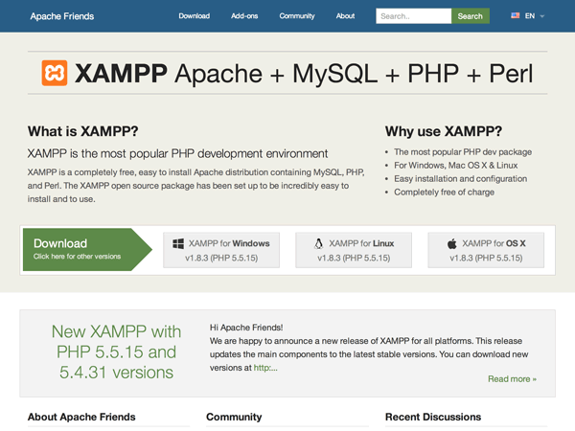
Task: Open the About menu item
Action: pyautogui.click(x=345, y=16)
